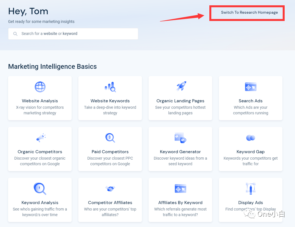Click the Website Keywords magnifier-chart icon

(110, 87)
